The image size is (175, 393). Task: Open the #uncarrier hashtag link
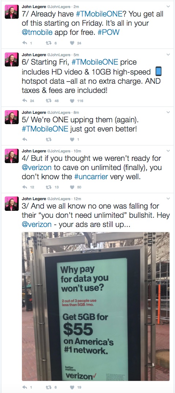click(x=91, y=177)
